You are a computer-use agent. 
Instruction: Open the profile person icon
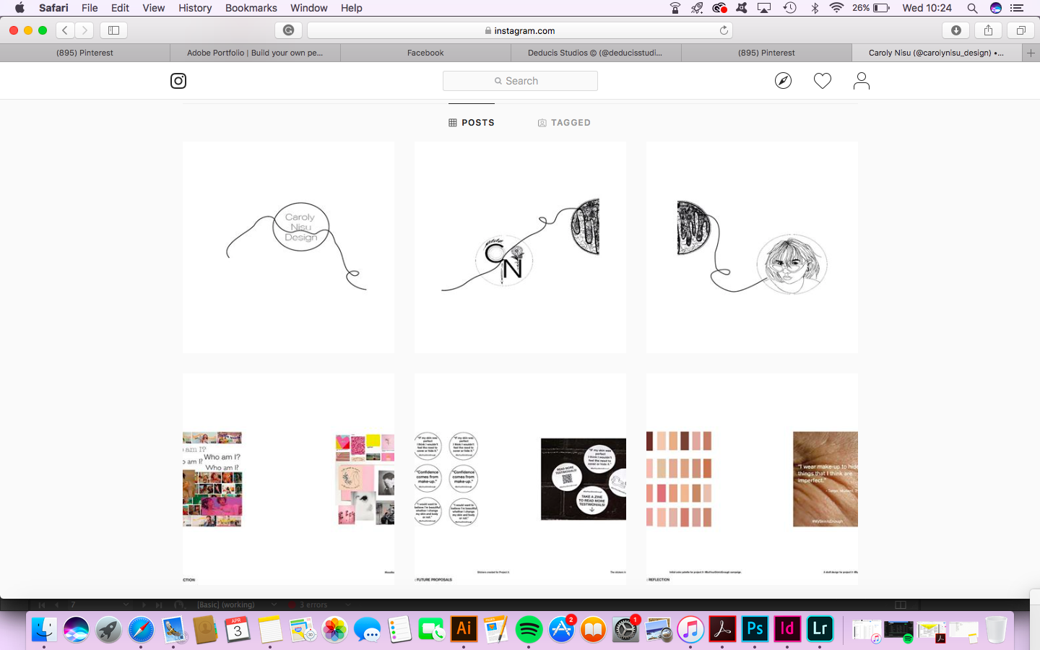click(x=861, y=81)
